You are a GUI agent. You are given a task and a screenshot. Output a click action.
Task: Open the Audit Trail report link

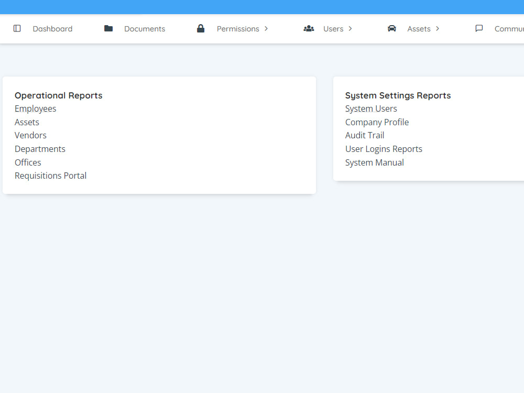[365, 135]
